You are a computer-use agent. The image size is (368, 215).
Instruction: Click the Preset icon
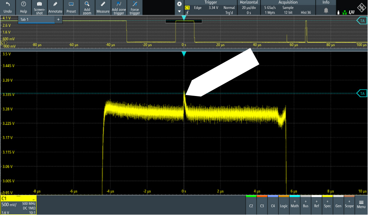click(x=71, y=7)
